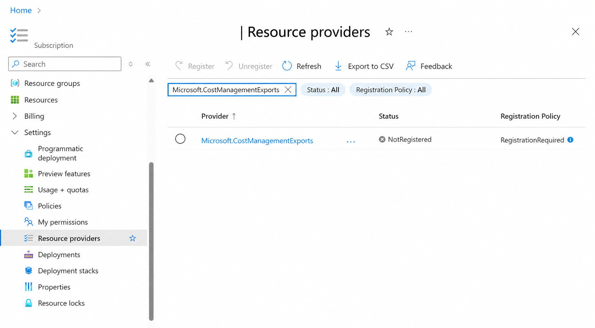This screenshot has width=595, height=328.
Task: Click the green Resources grid icon
Action: 15,100
